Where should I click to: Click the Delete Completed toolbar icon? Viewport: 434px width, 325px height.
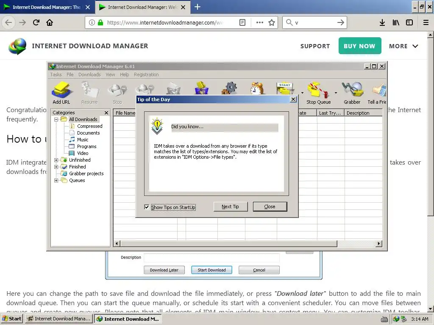201,88
